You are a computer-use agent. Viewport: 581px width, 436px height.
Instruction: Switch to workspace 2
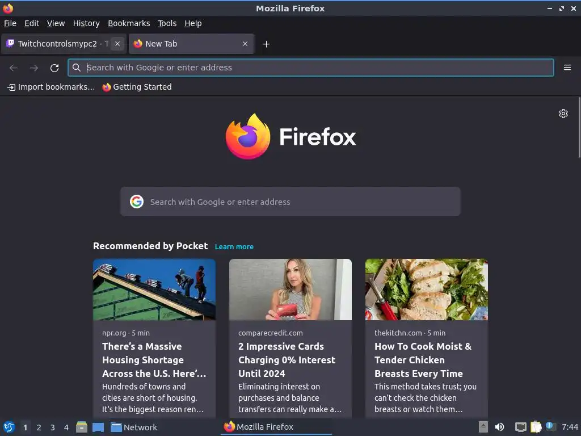coord(39,427)
